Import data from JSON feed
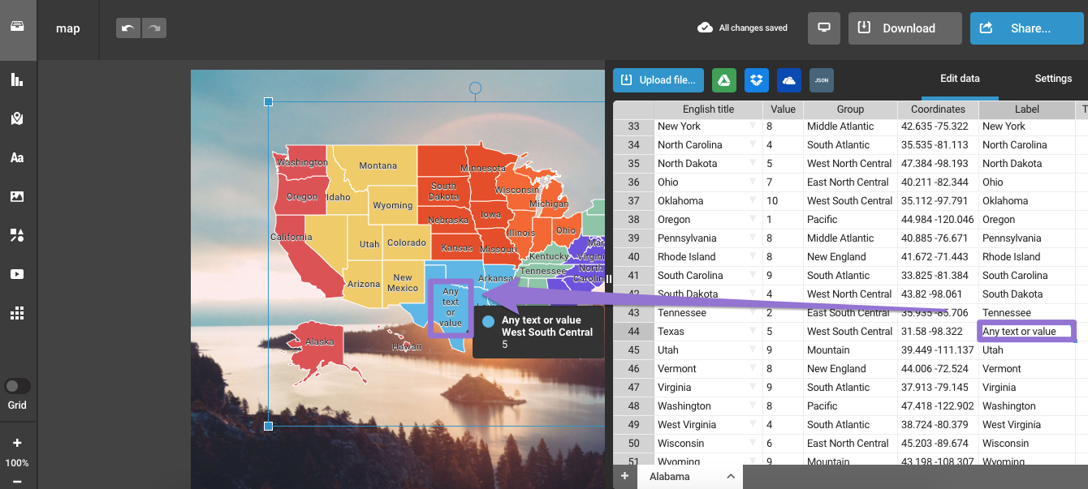Viewport: 1088px width, 489px height. [x=822, y=80]
